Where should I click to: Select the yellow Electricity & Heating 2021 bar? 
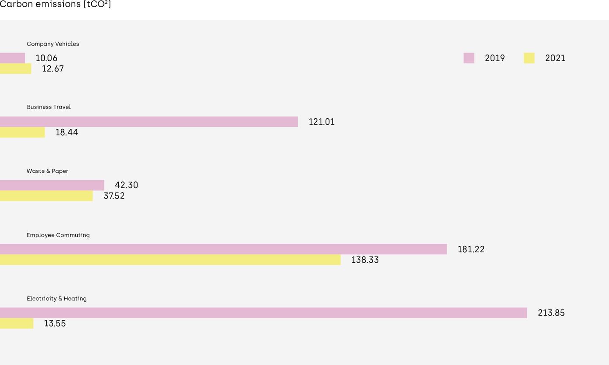coord(16,323)
